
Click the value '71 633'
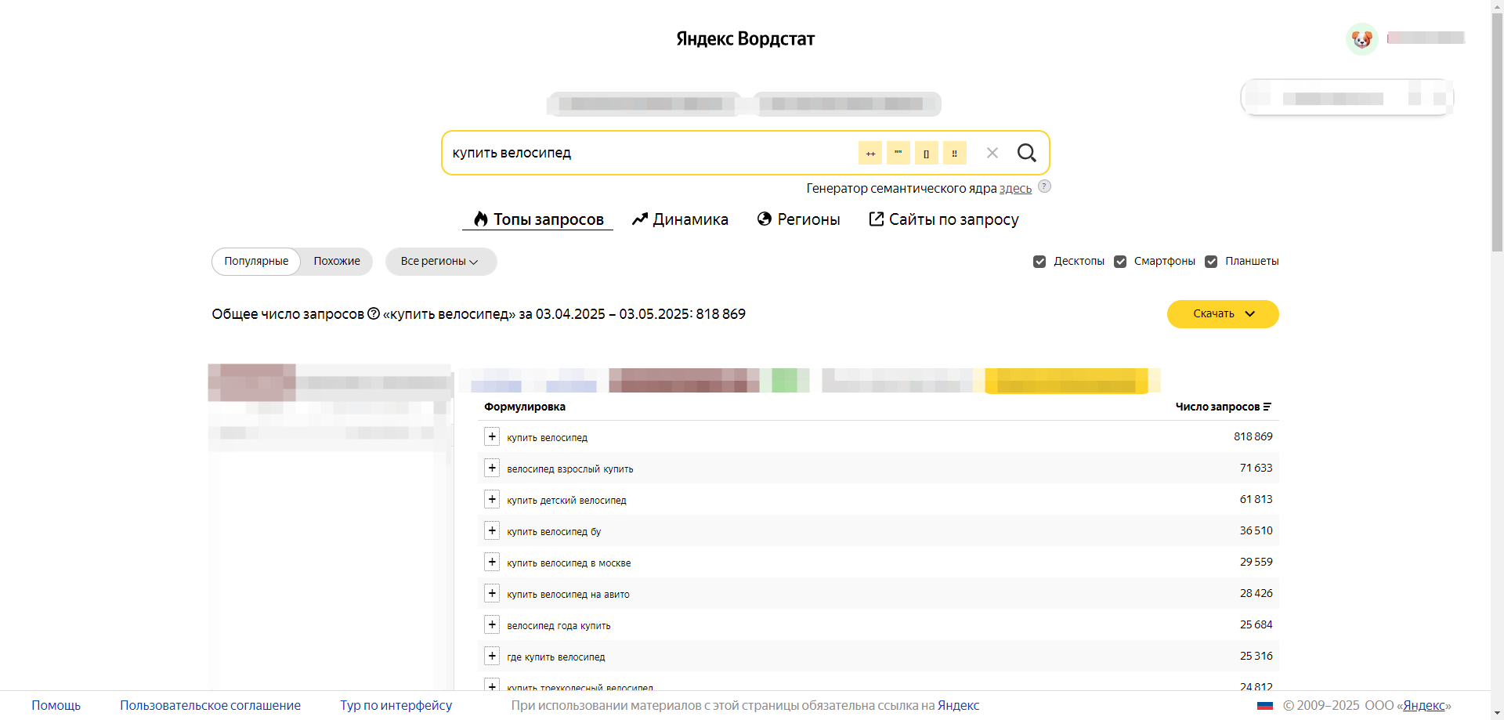click(1256, 468)
